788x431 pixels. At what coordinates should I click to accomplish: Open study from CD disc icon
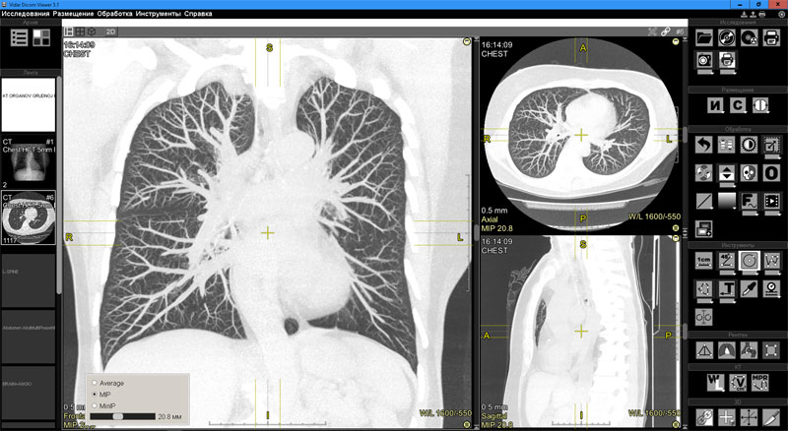[727, 37]
